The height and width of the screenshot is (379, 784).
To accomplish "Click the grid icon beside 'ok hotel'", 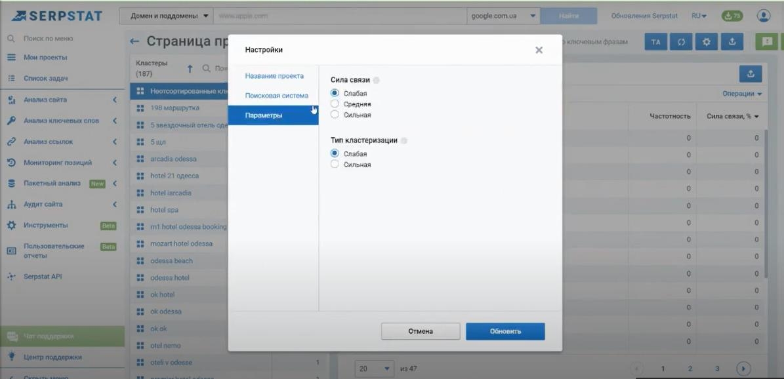I will (140, 295).
